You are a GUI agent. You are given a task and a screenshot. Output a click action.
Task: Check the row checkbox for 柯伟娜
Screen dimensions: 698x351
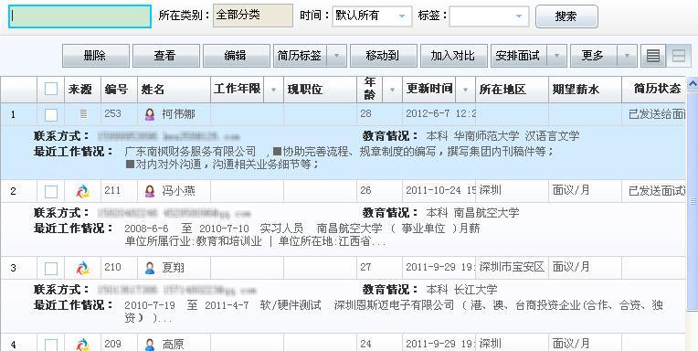(51, 115)
